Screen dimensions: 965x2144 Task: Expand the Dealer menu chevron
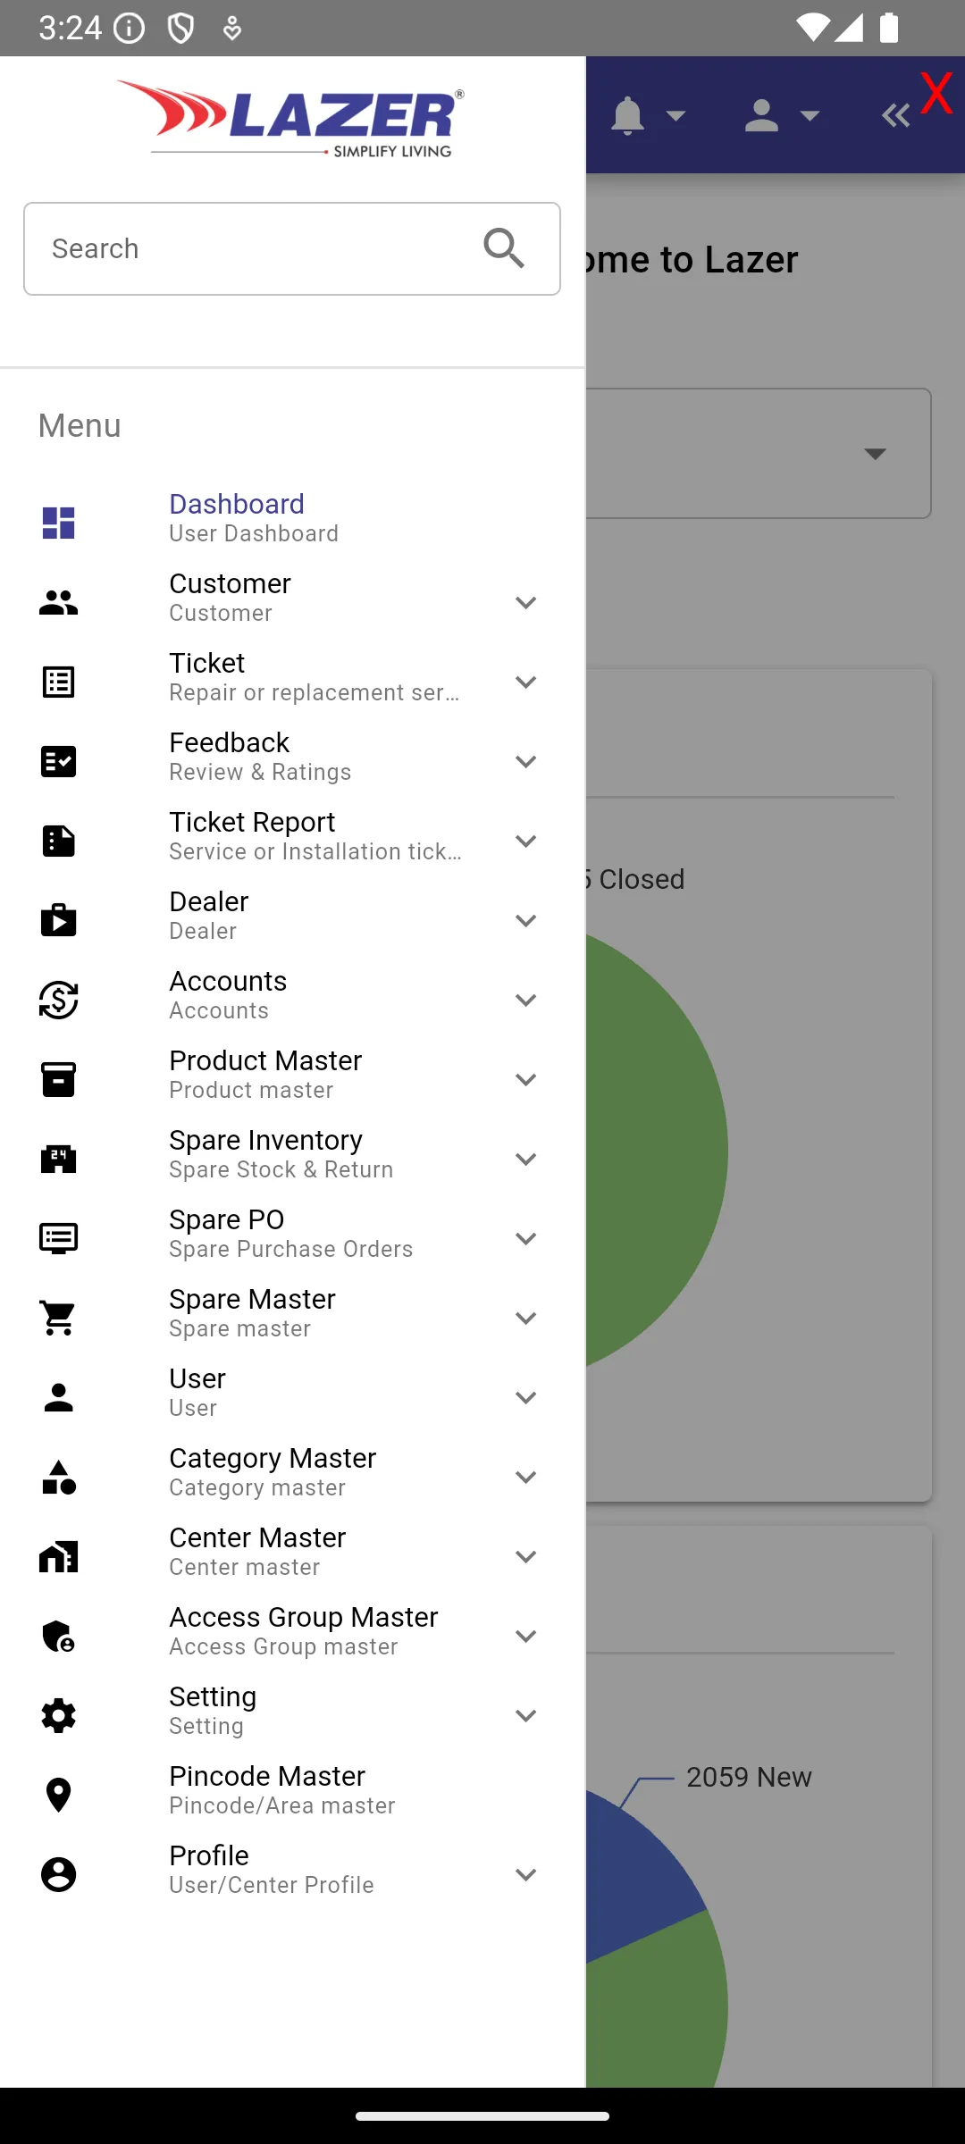tap(526, 921)
